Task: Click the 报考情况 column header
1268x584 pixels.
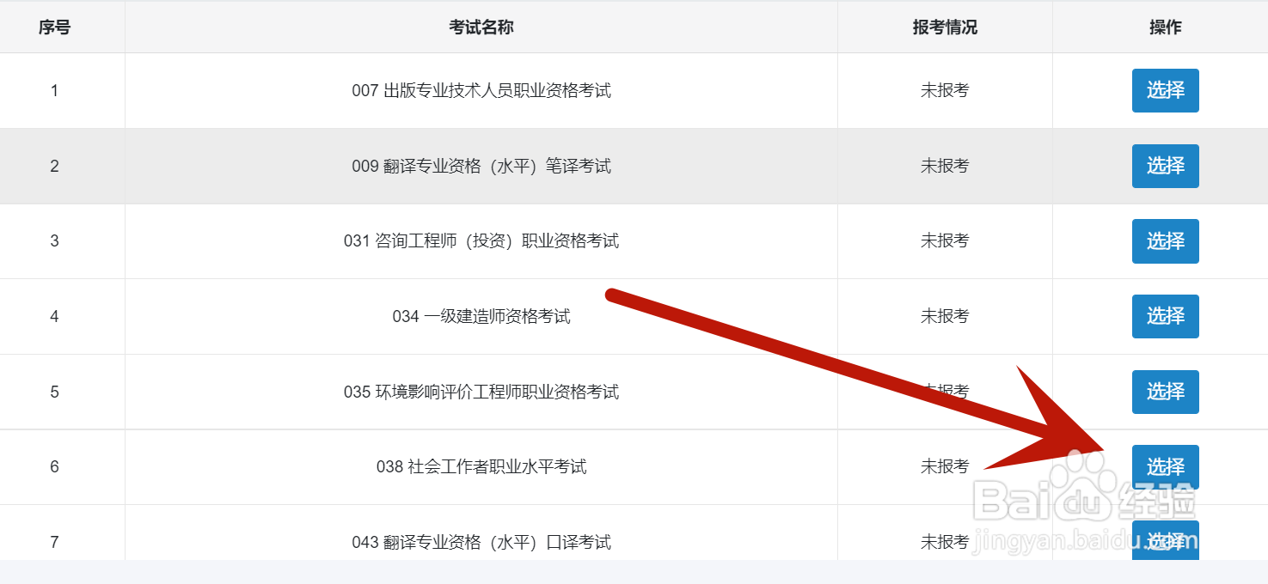Action: 945,27
